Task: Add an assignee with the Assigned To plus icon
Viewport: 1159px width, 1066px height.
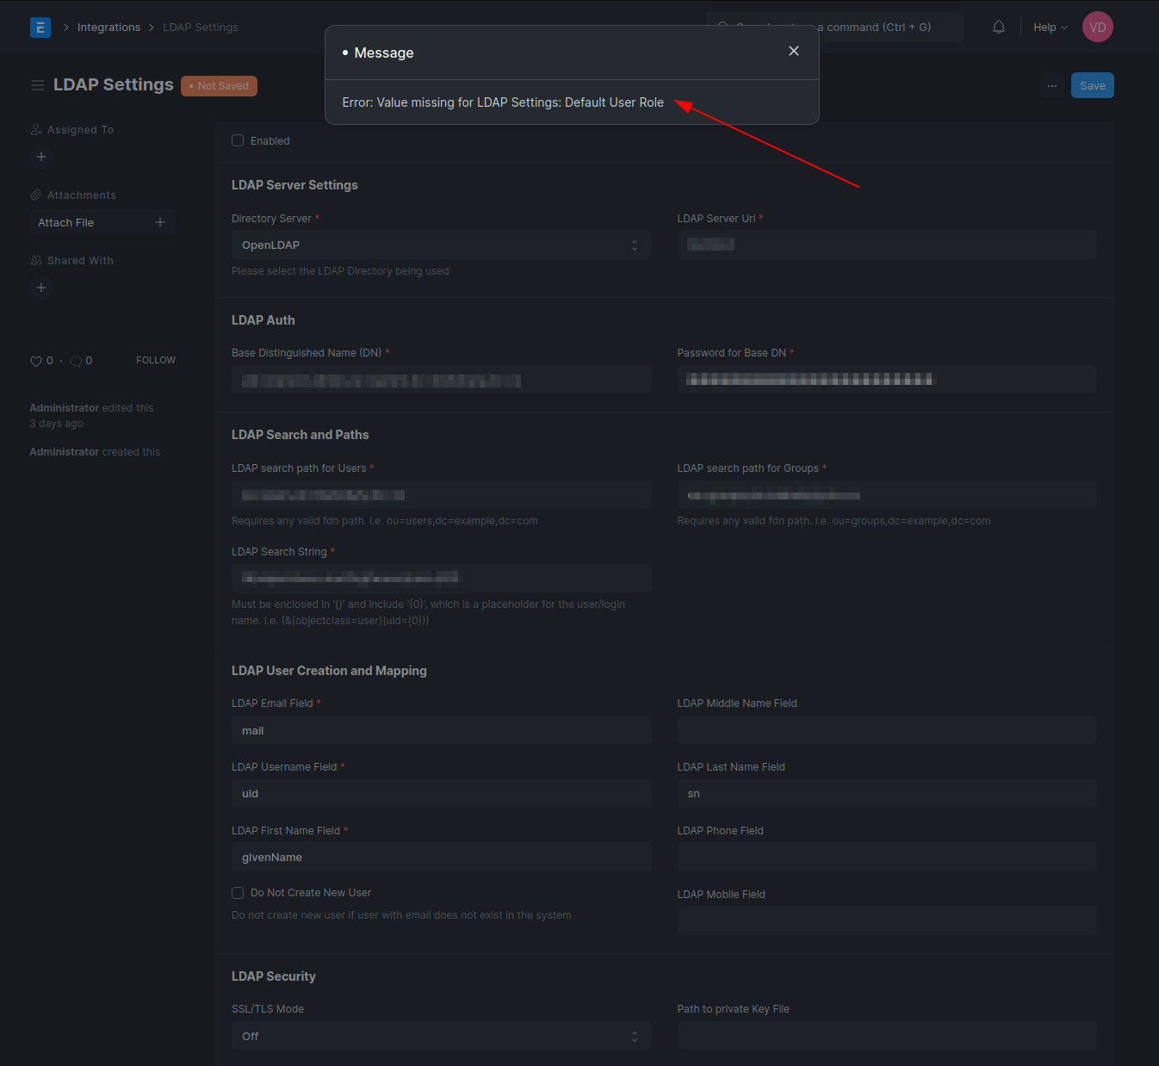Action: (x=40, y=157)
